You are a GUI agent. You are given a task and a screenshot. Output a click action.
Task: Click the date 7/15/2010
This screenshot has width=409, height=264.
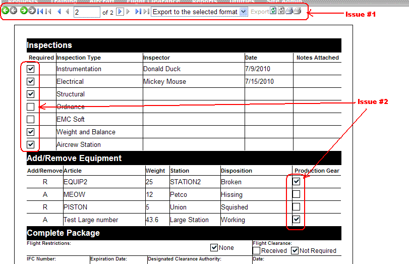pyautogui.click(x=260, y=81)
